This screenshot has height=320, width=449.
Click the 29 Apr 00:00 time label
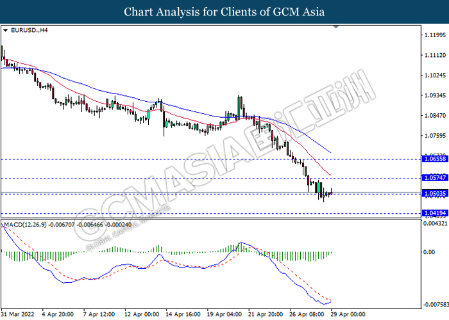tap(348, 314)
